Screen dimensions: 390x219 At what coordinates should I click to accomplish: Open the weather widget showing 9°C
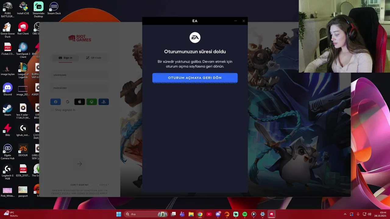[x=11, y=214]
